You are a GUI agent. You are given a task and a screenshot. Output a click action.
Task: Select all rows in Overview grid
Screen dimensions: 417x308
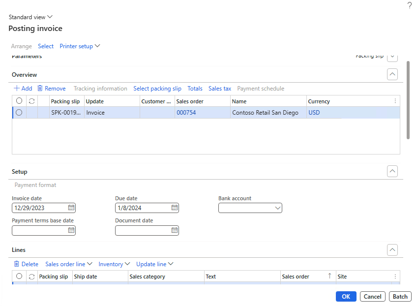[x=19, y=101]
